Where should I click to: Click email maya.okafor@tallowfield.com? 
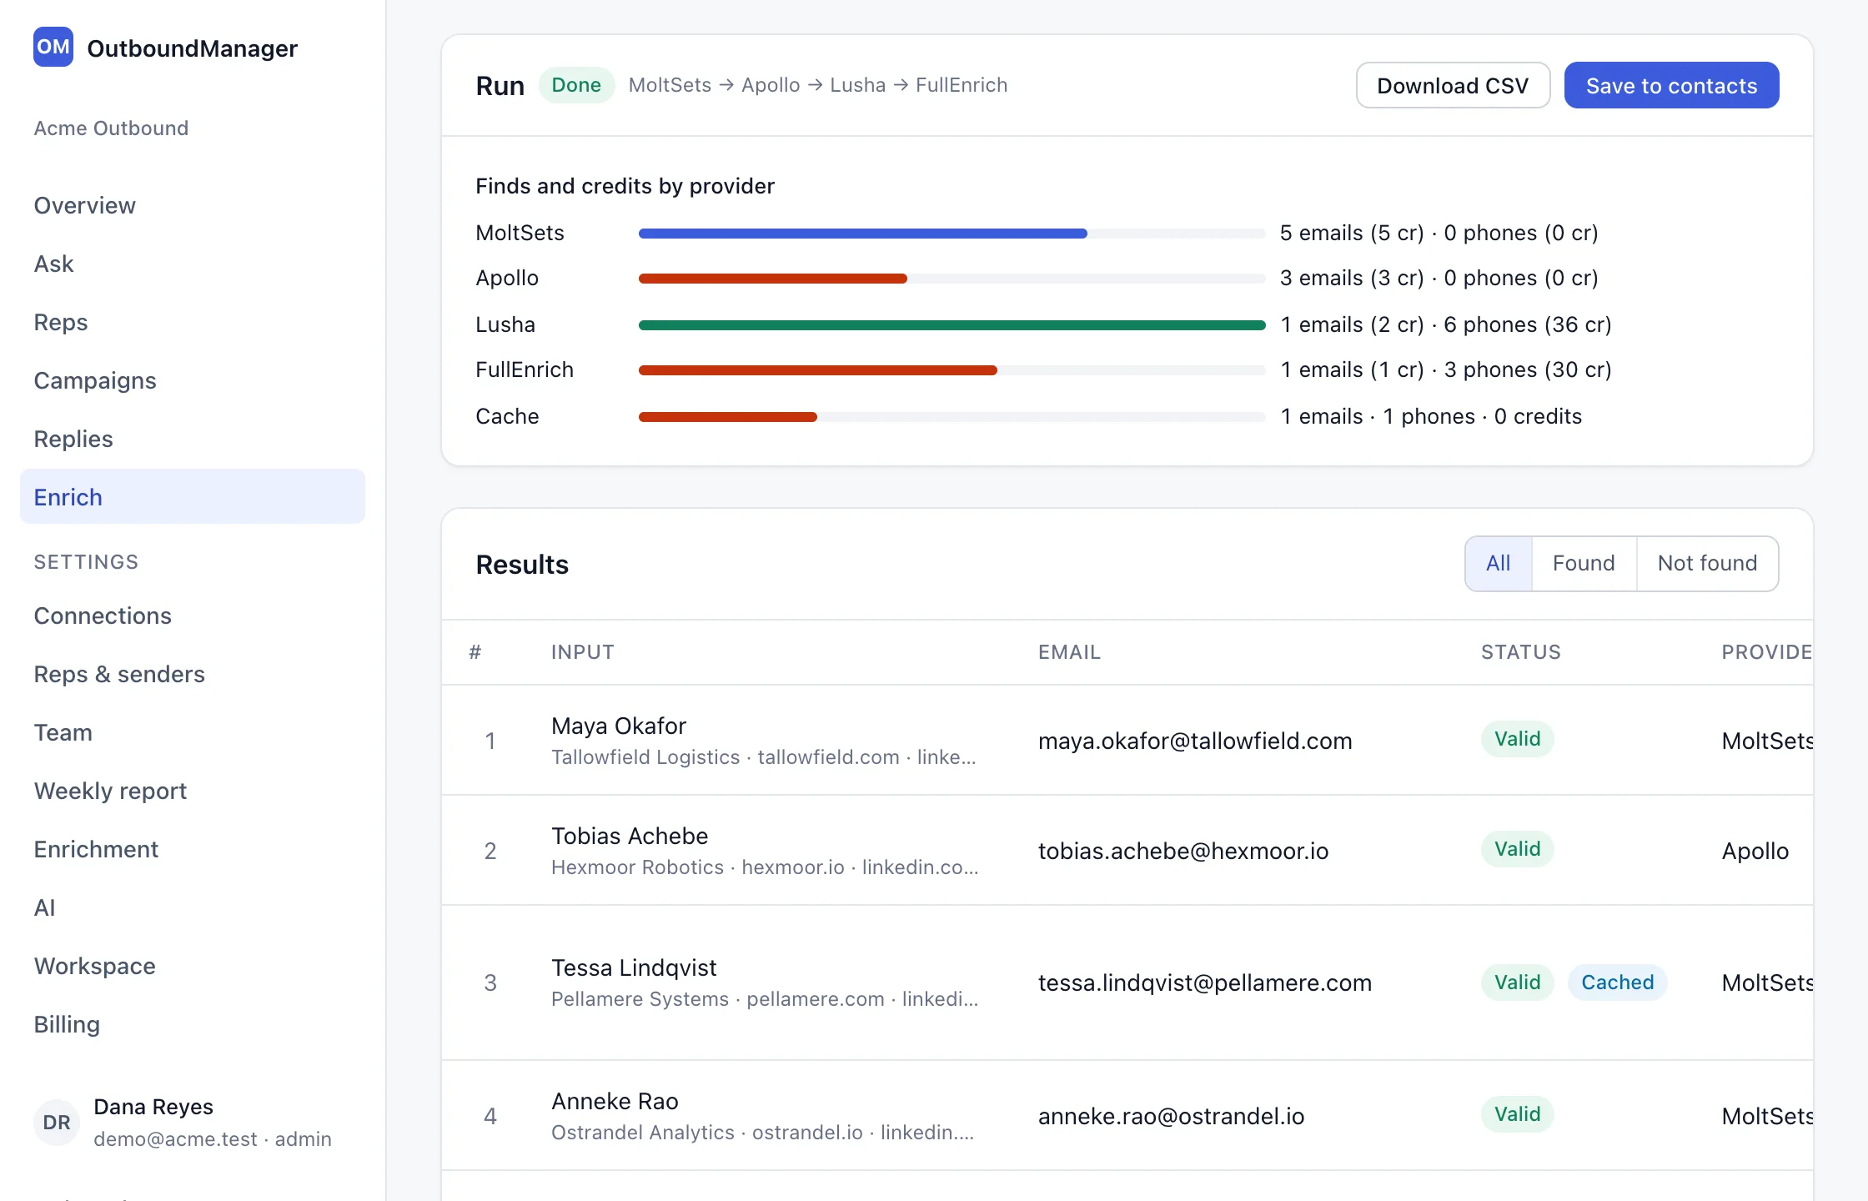click(1195, 741)
